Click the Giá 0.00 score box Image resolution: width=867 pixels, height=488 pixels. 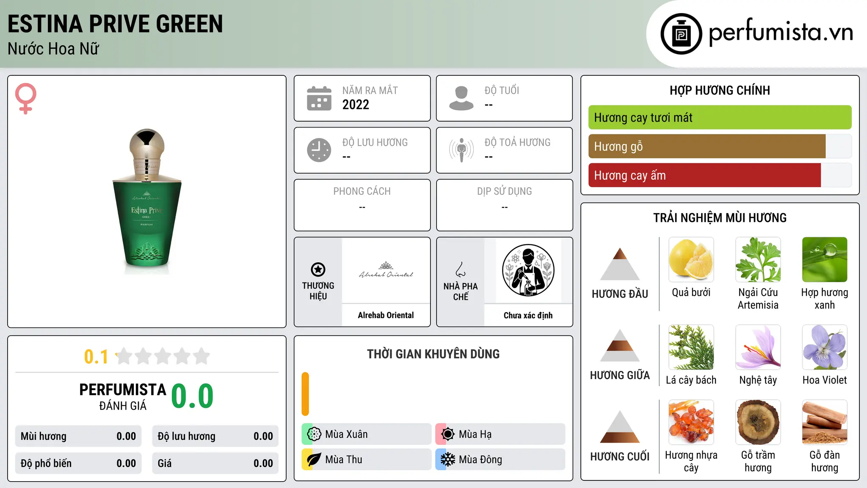click(x=215, y=463)
